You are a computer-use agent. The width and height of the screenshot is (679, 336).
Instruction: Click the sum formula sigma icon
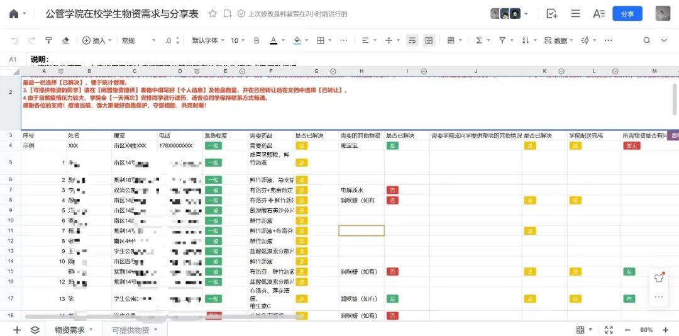(x=480, y=40)
